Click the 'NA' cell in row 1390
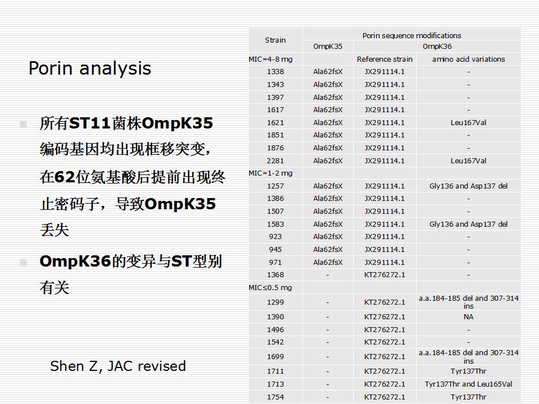Screen dimensions: 539x404 [468, 316]
